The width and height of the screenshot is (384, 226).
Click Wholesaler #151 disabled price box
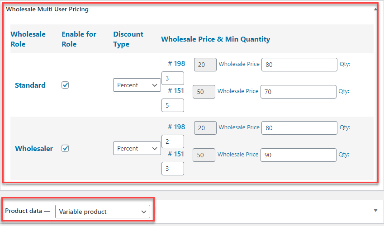point(204,155)
